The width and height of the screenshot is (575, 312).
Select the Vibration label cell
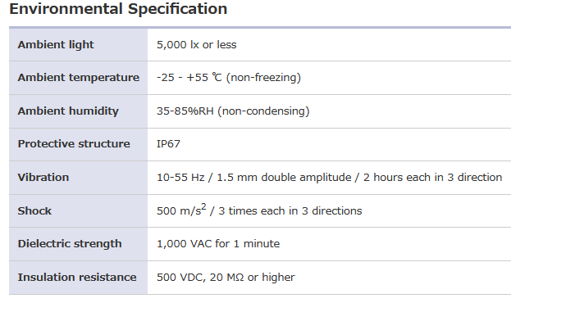(79, 177)
